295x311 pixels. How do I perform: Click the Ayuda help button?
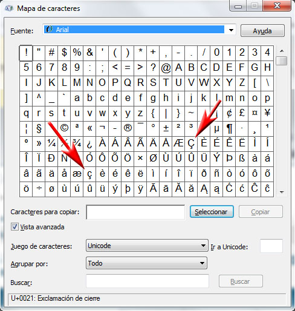pos(262,31)
